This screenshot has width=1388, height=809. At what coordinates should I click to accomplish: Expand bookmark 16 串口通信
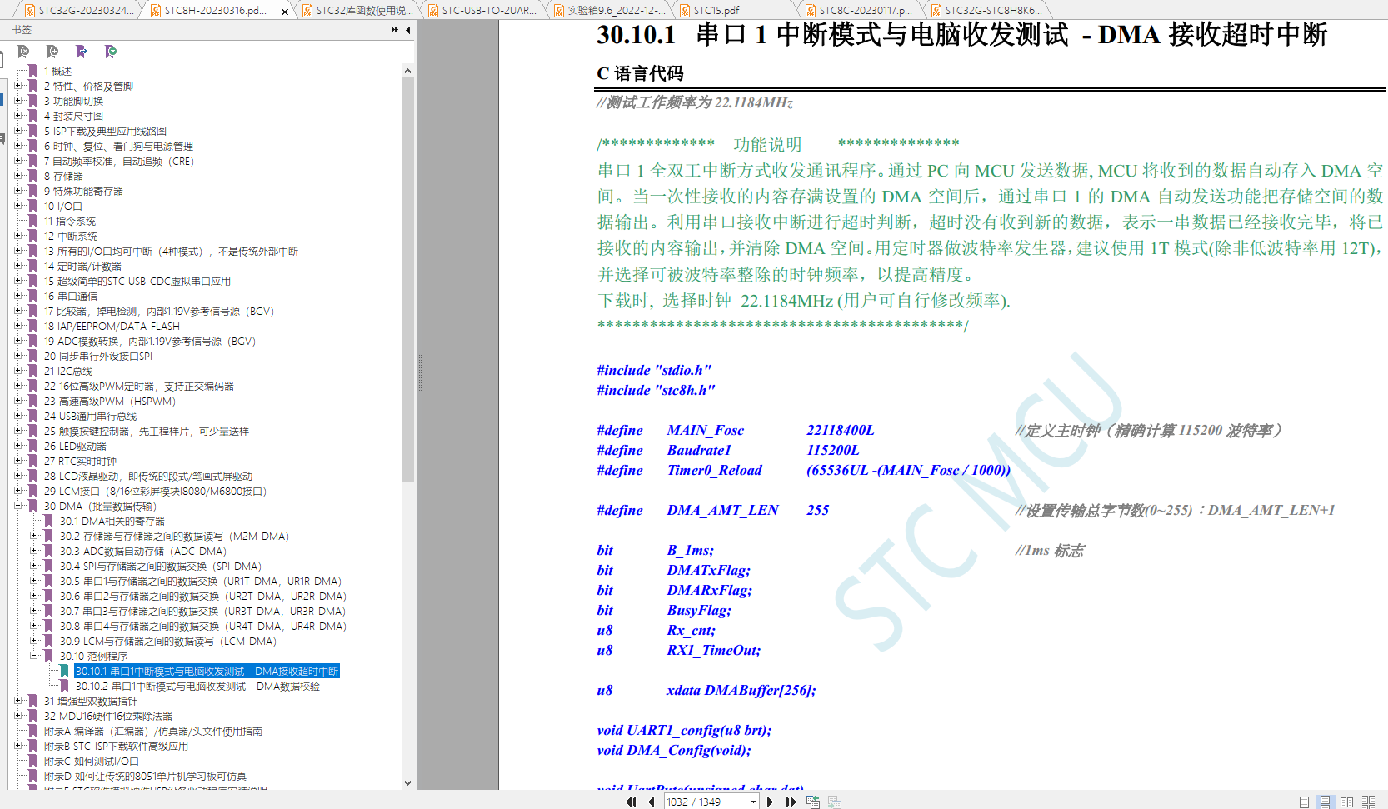click(x=18, y=296)
